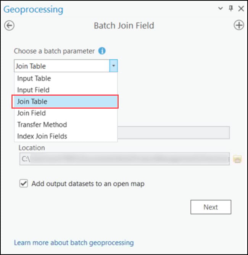Click the plus add icon
This screenshot has width=248, height=255.
pos(238,26)
